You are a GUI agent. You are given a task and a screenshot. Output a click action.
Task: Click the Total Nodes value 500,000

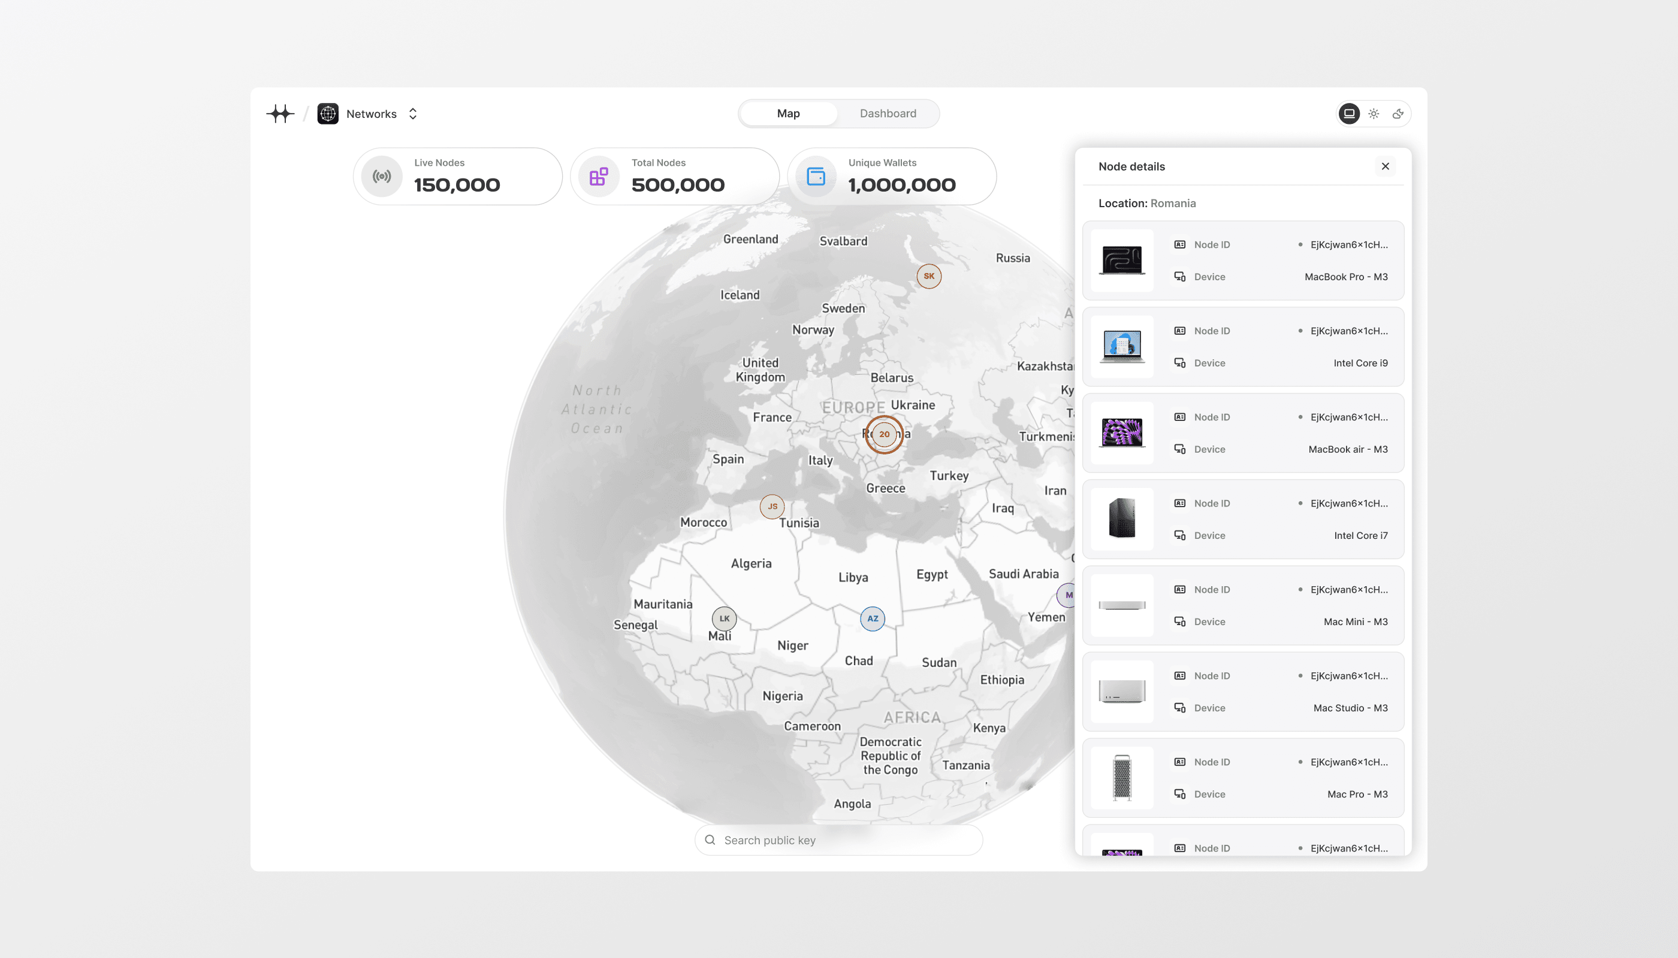[x=678, y=185]
